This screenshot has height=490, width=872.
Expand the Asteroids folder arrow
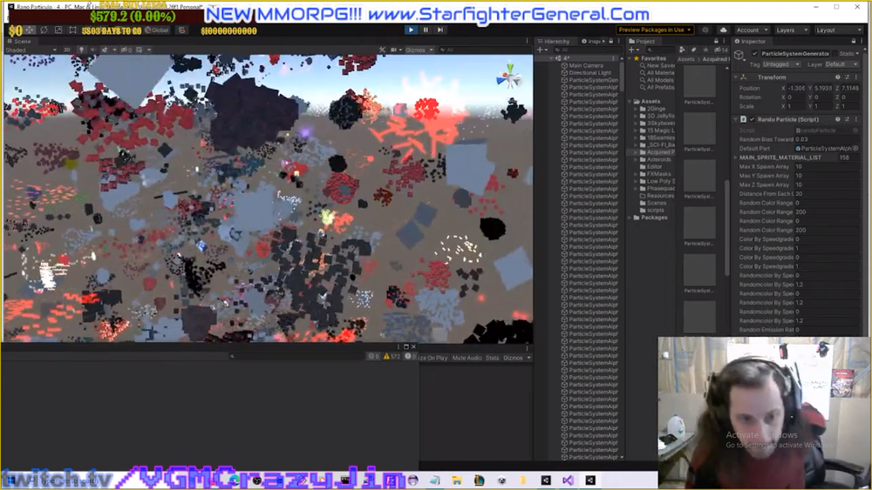click(x=636, y=159)
